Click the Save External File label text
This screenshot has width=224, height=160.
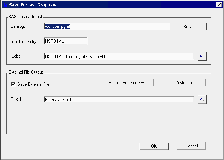point(33,84)
